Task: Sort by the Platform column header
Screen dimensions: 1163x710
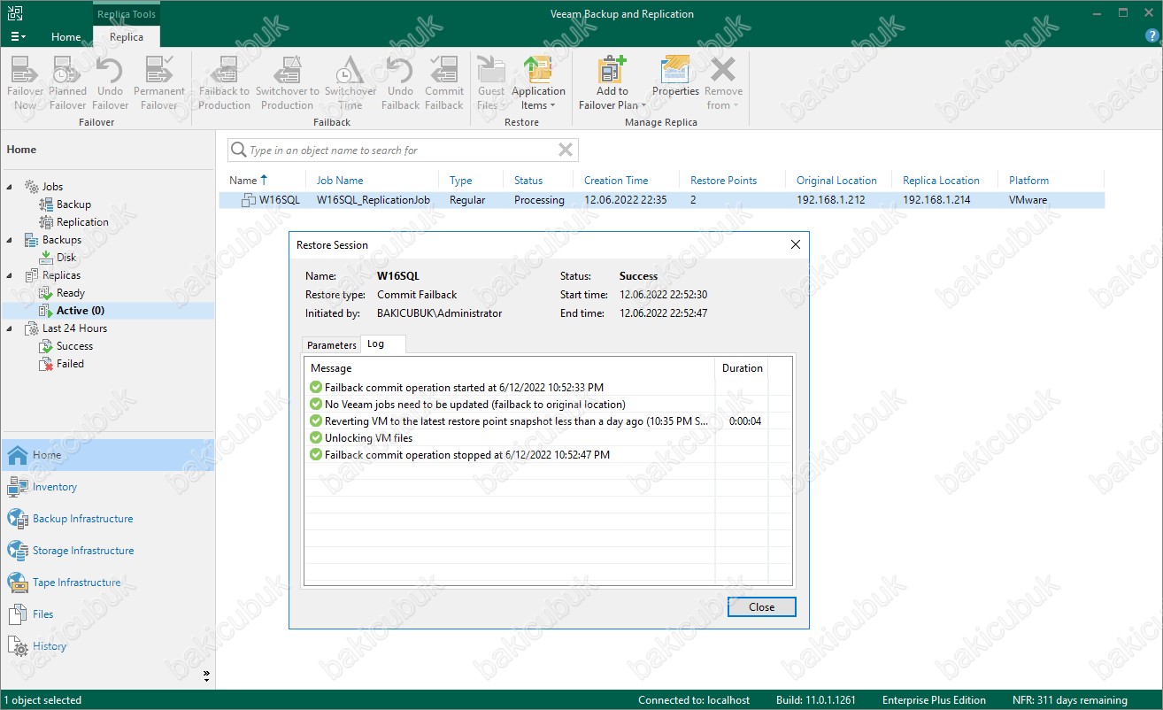Action: (x=1028, y=181)
